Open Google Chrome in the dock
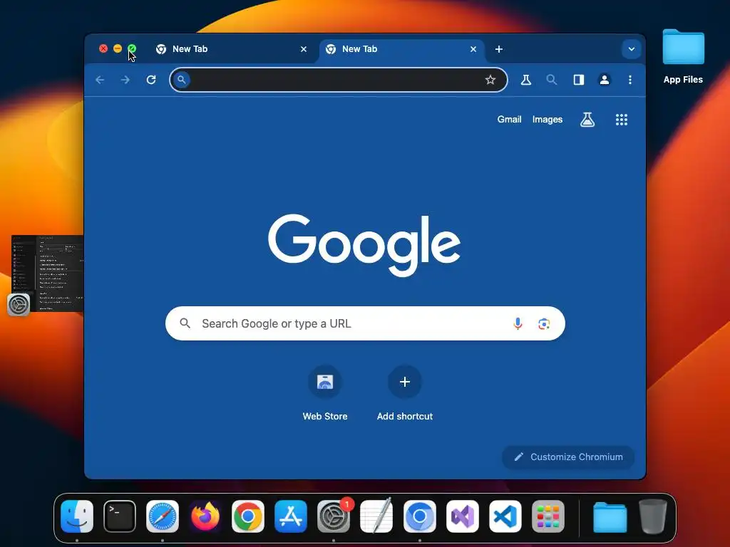The image size is (730, 547). coord(248,516)
